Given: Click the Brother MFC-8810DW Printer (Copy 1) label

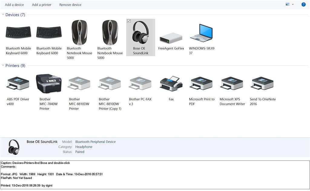Looking at the screenshot, I should click(110, 104).
